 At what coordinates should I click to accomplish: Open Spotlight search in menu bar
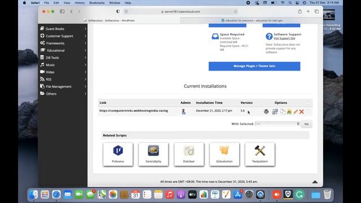pyautogui.click(x=290, y=3)
